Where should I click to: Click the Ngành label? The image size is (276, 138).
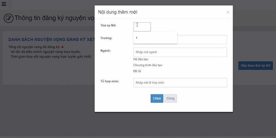105,50
